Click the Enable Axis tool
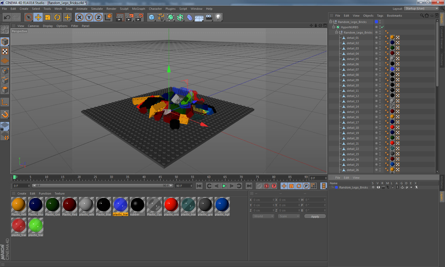 (x=5, y=102)
